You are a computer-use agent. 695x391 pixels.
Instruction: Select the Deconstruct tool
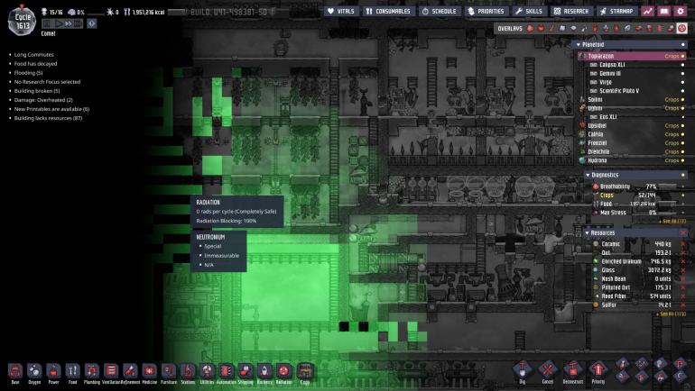tap(572, 371)
